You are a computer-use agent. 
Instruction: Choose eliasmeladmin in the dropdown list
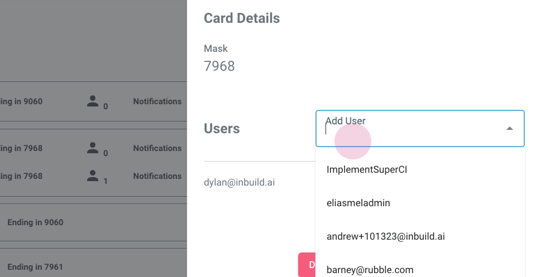(358, 203)
